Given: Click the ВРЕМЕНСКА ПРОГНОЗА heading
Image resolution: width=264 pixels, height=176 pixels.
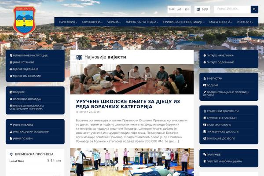Looking at the screenshot, I should pos(34,154).
